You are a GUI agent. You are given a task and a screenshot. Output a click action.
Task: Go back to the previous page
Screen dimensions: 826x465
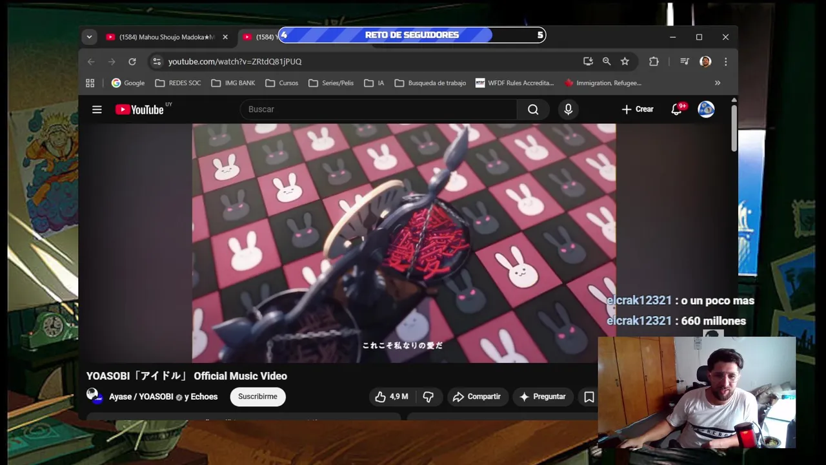(91, 61)
